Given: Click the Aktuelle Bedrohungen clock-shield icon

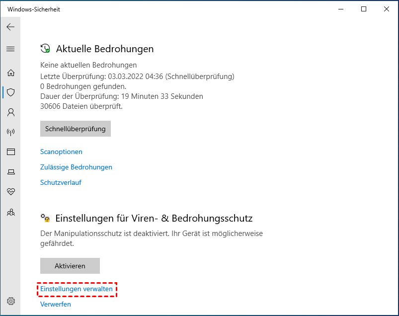Looking at the screenshot, I should tap(45, 48).
